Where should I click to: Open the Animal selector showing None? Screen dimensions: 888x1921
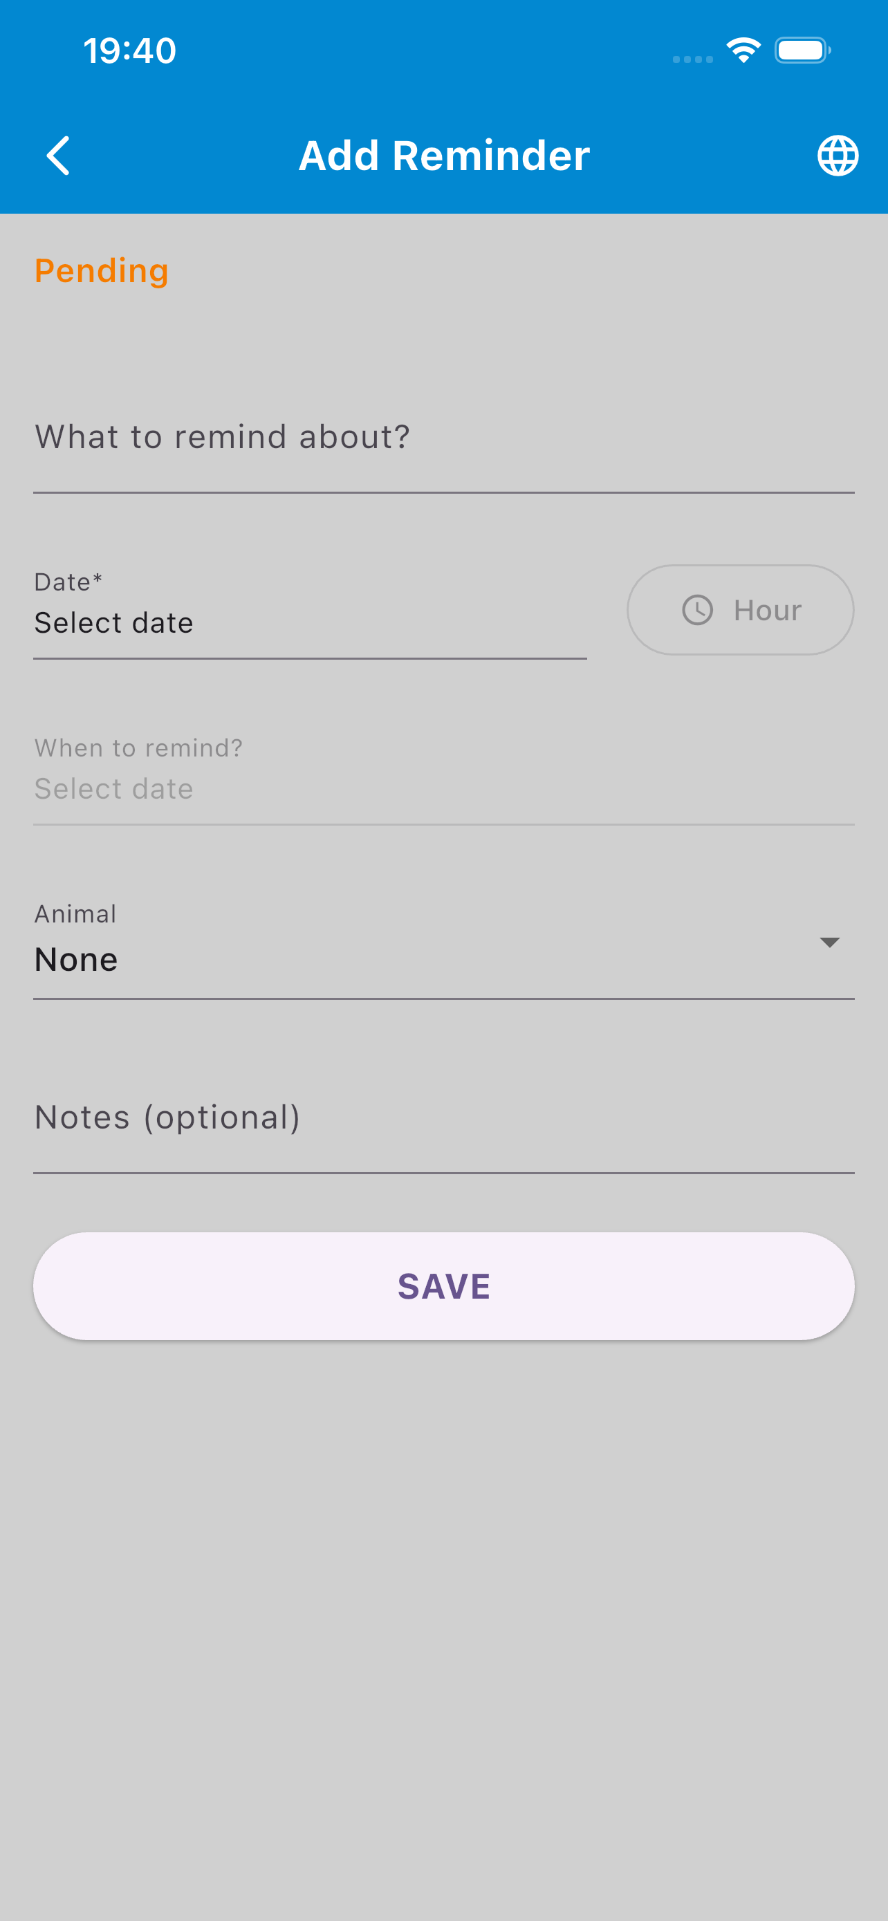(373, 960)
